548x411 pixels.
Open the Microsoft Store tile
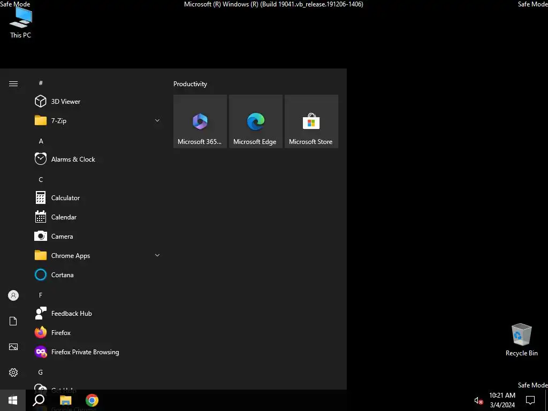click(x=311, y=121)
